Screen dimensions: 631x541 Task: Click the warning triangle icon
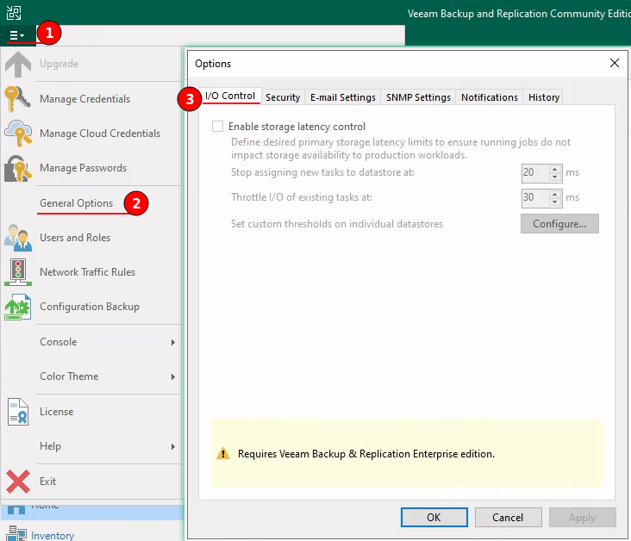(223, 454)
